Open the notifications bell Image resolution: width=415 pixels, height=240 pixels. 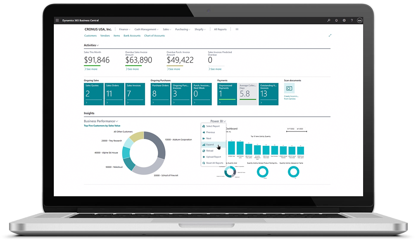click(336, 20)
